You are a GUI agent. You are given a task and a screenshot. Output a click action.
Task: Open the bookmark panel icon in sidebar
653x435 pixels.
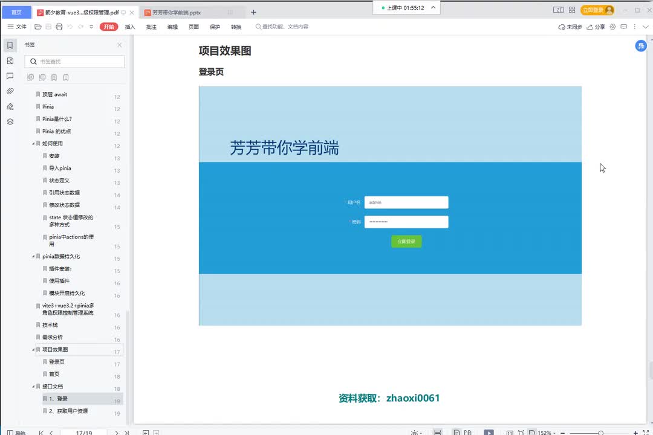10,45
